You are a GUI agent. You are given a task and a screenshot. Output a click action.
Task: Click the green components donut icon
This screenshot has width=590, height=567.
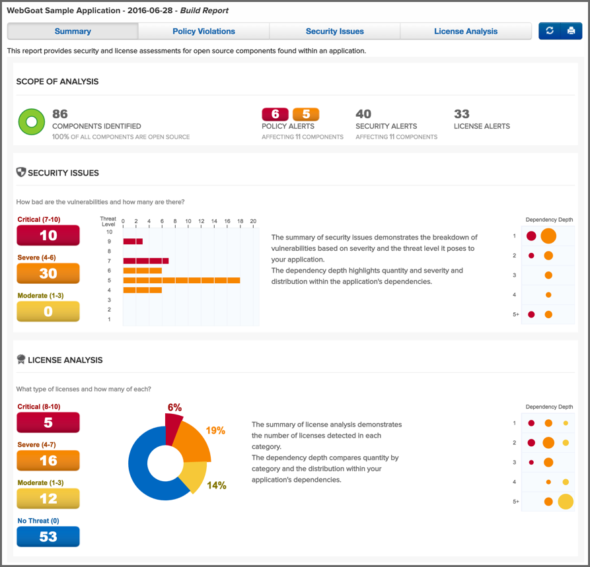[30, 121]
